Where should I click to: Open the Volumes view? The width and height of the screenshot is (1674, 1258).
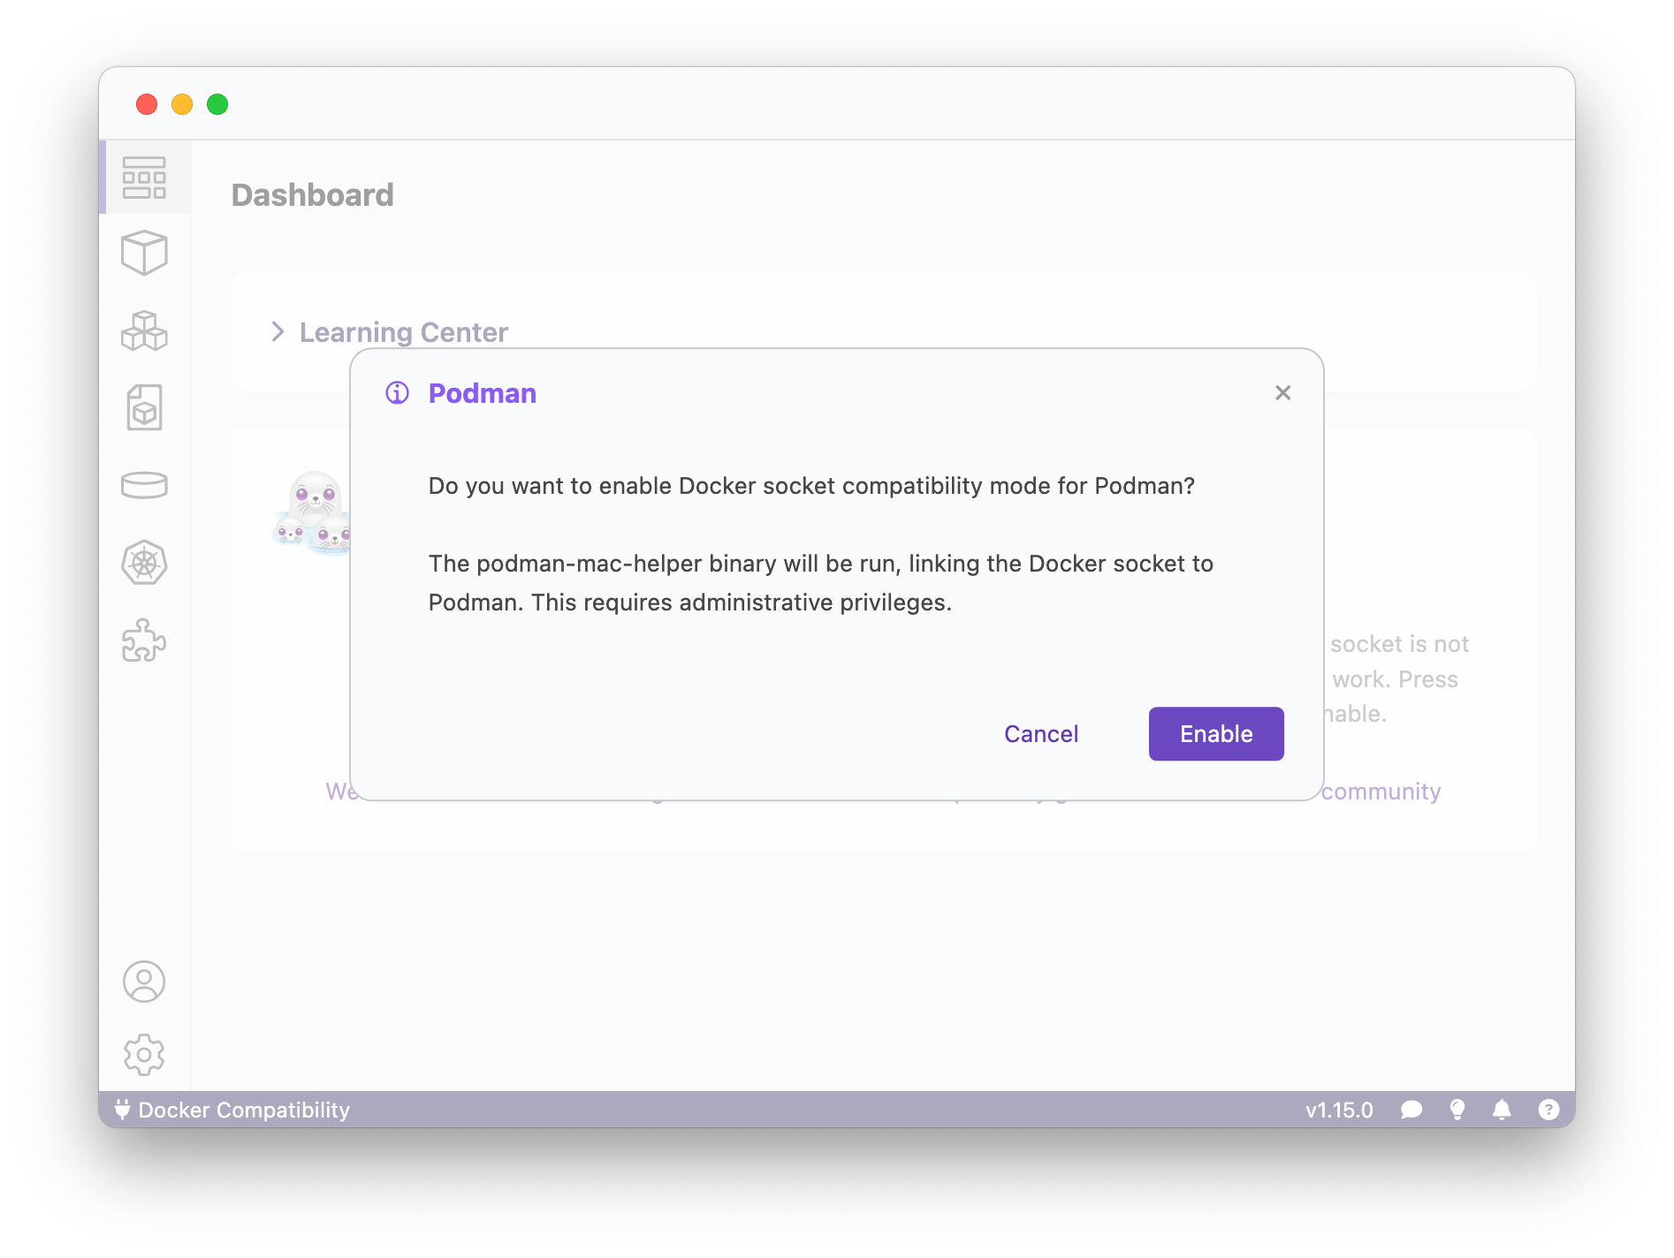coord(146,485)
